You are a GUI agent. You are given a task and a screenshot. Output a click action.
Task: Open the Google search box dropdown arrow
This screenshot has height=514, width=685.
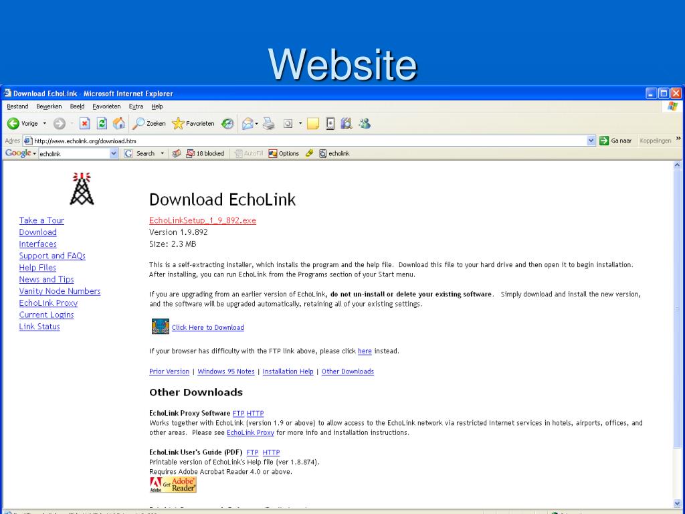coord(114,153)
